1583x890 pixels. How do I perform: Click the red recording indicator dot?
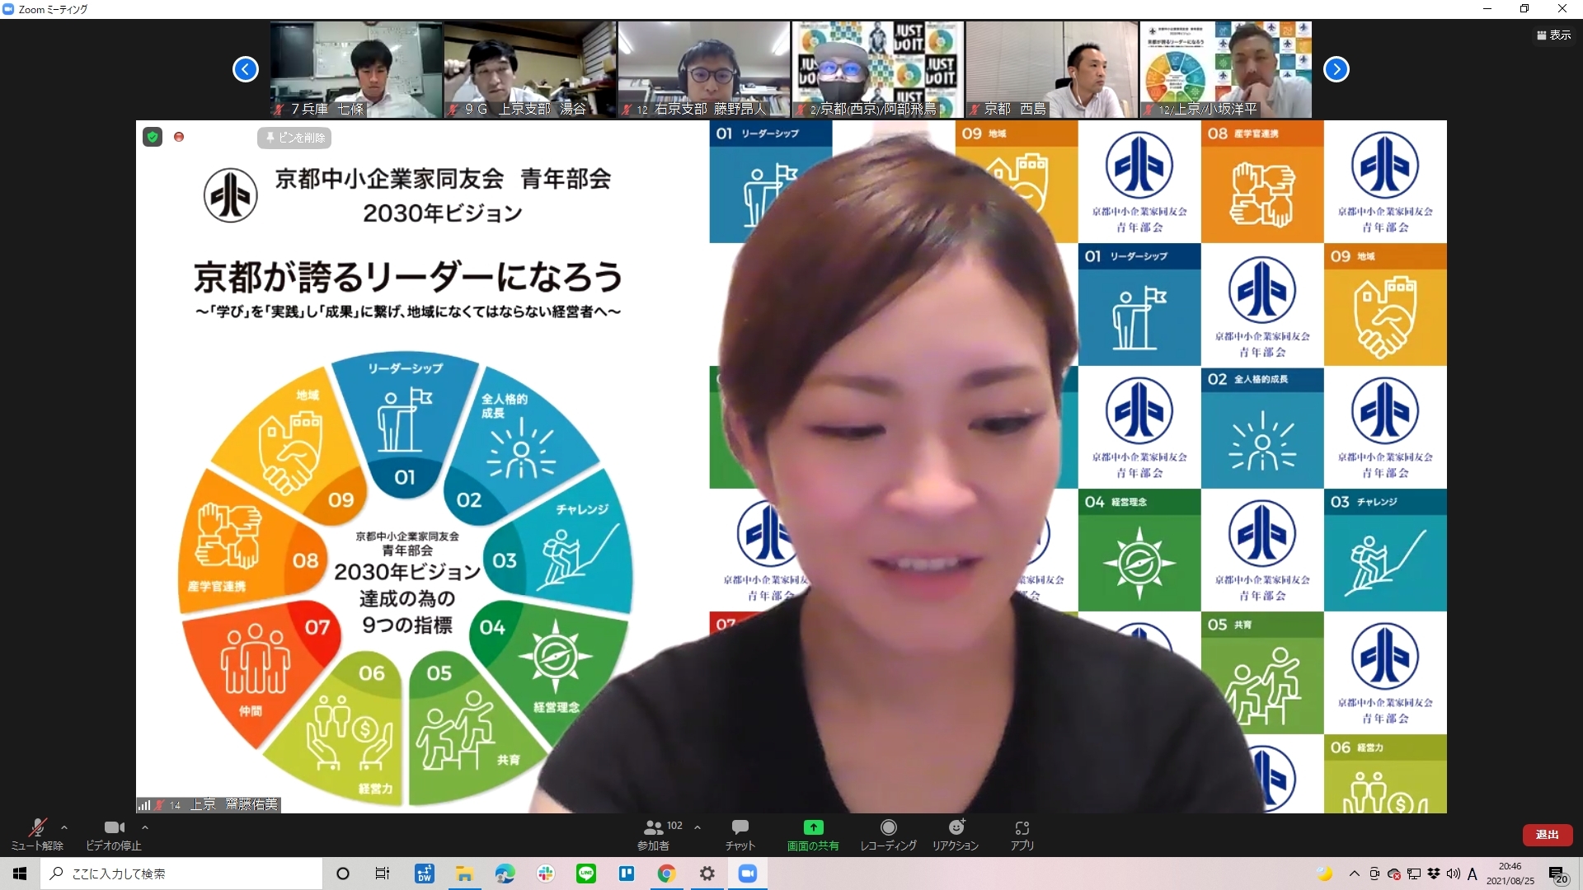[179, 137]
